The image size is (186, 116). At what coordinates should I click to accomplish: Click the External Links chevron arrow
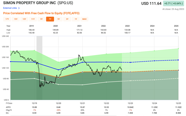click(x=19, y=8)
